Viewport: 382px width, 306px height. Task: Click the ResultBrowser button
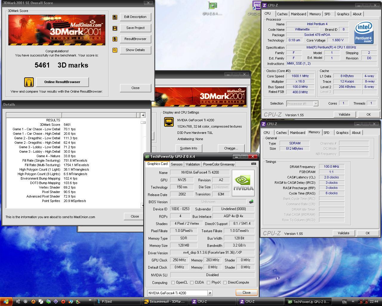135,39
